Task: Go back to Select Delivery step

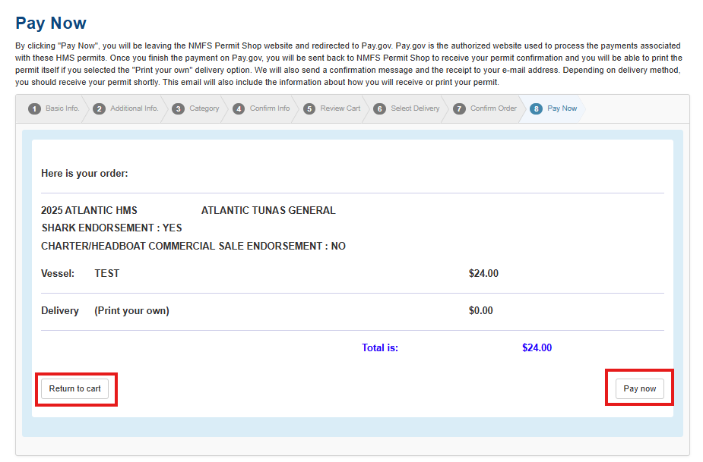Action: pos(415,108)
